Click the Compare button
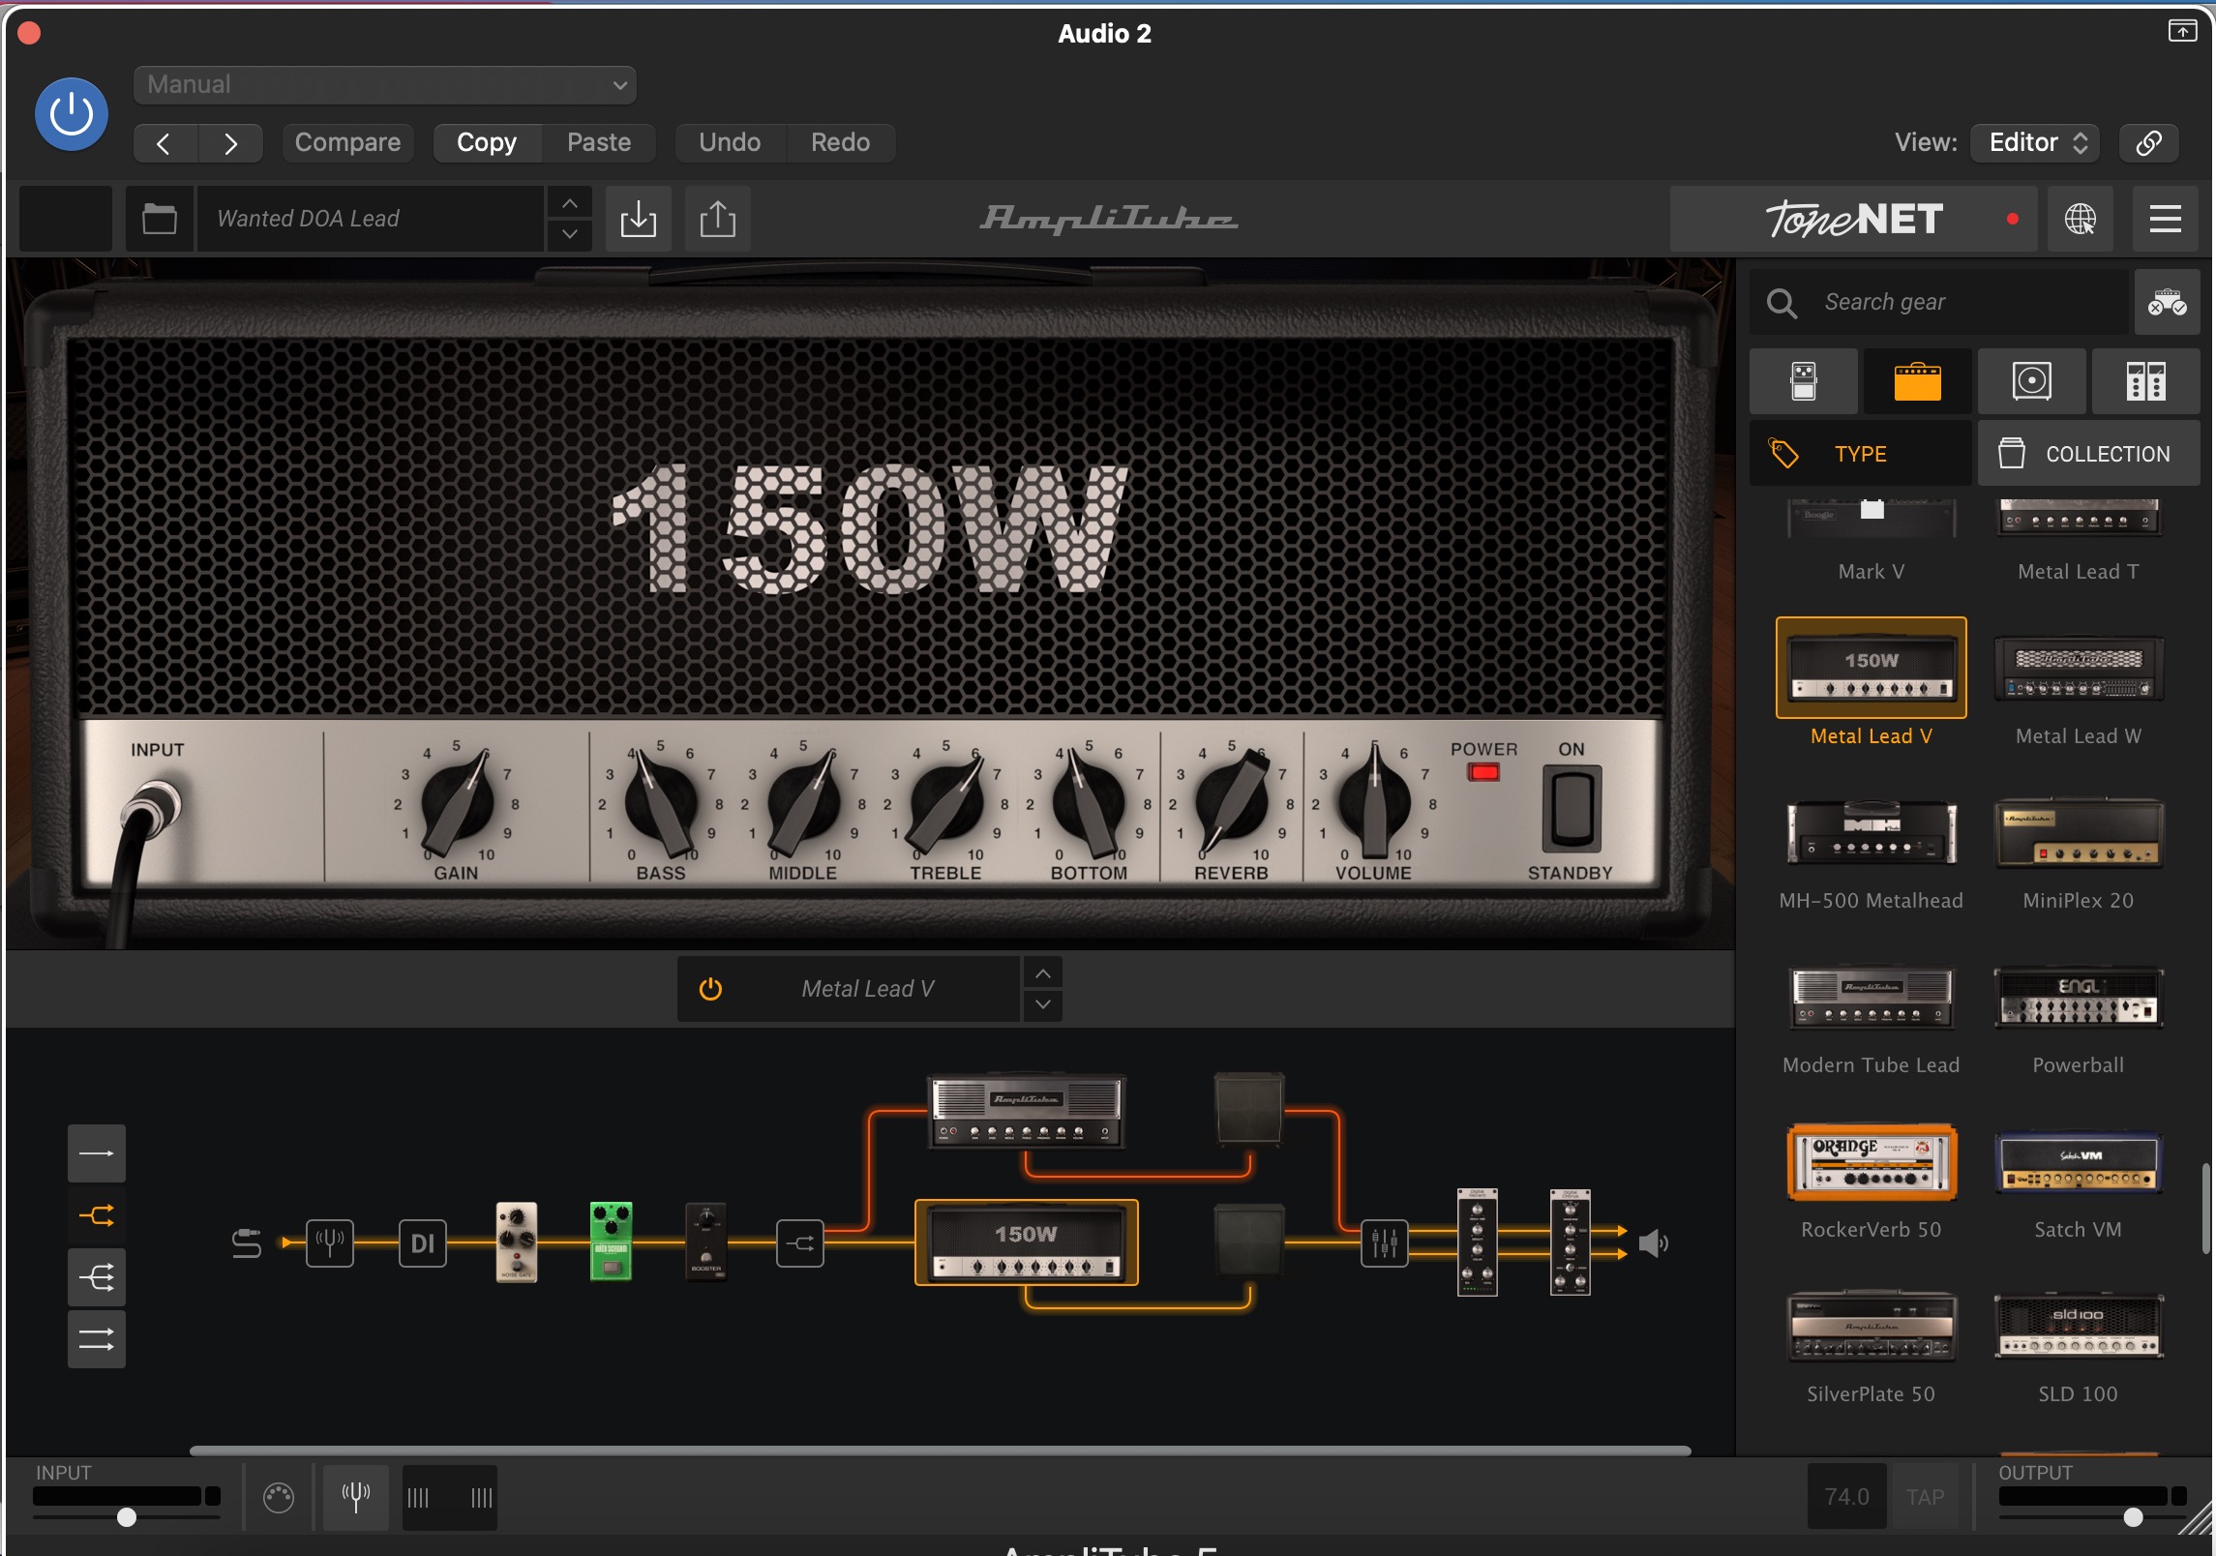This screenshot has width=2216, height=1556. coord(347,143)
